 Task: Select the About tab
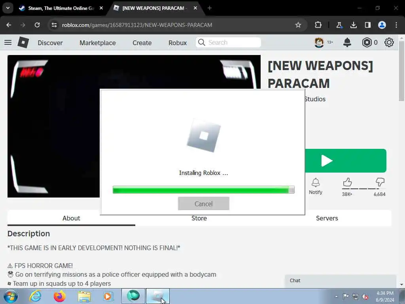[x=71, y=218]
